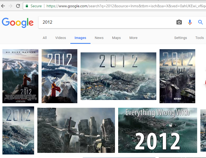Switch to the Videos tab

pyautogui.click(x=61, y=38)
